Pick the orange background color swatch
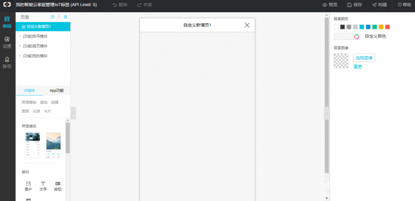Screen dimensions: 415x201 click(x=381, y=27)
